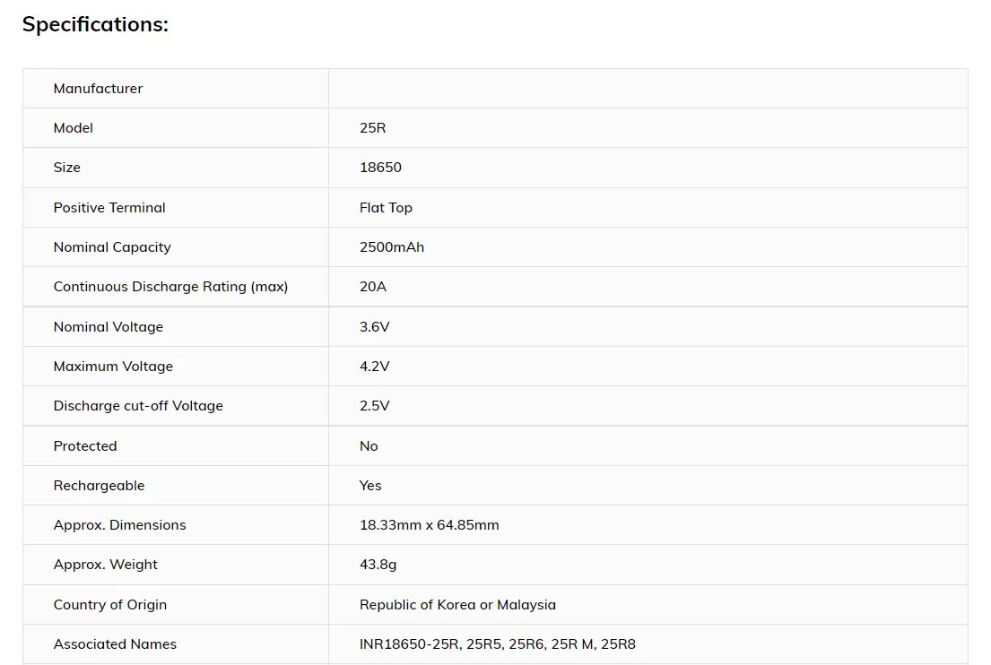The height and width of the screenshot is (665, 991).
Task: Click the Protected row's No value
Action: coord(369,446)
